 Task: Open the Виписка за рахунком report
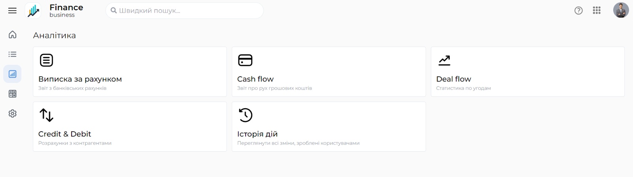pyautogui.click(x=130, y=72)
